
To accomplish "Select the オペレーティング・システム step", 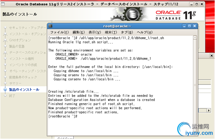I will coord(28,71).
